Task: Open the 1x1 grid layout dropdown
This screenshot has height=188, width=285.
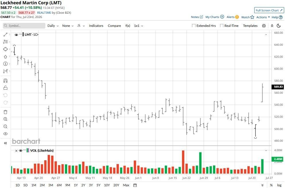Action: pos(139,26)
